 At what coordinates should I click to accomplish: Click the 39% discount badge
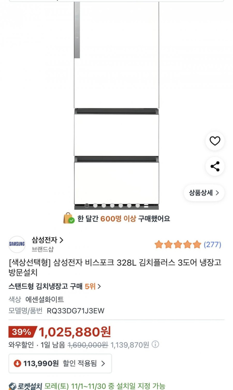(x=22, y=332)
